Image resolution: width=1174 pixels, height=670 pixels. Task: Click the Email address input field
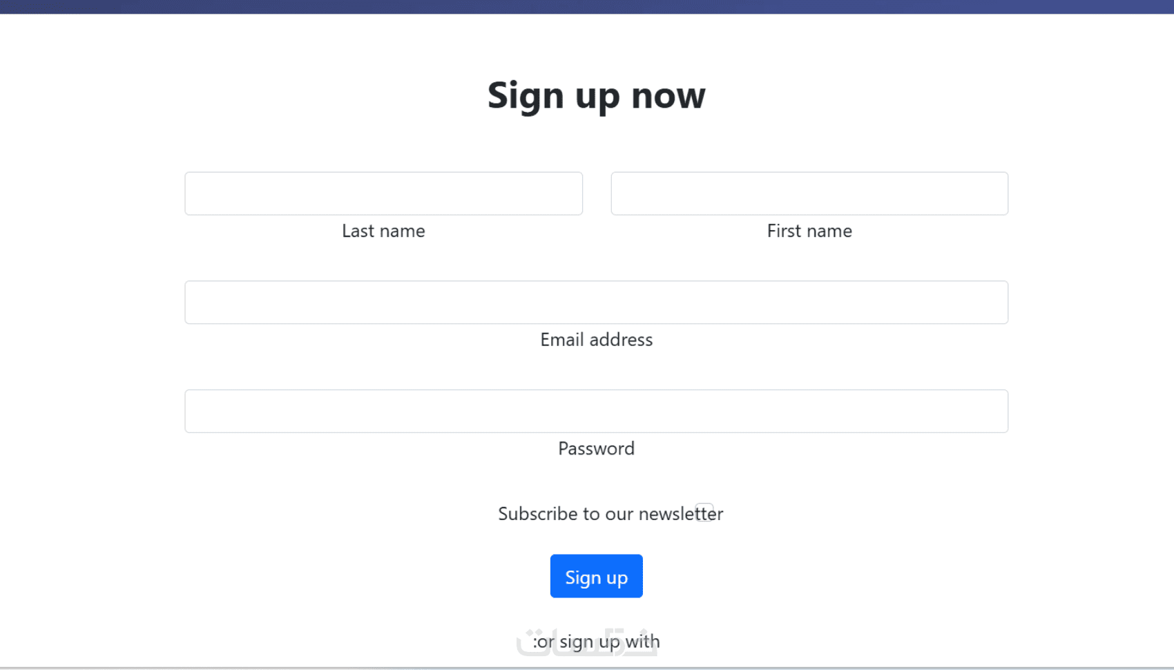596,303
